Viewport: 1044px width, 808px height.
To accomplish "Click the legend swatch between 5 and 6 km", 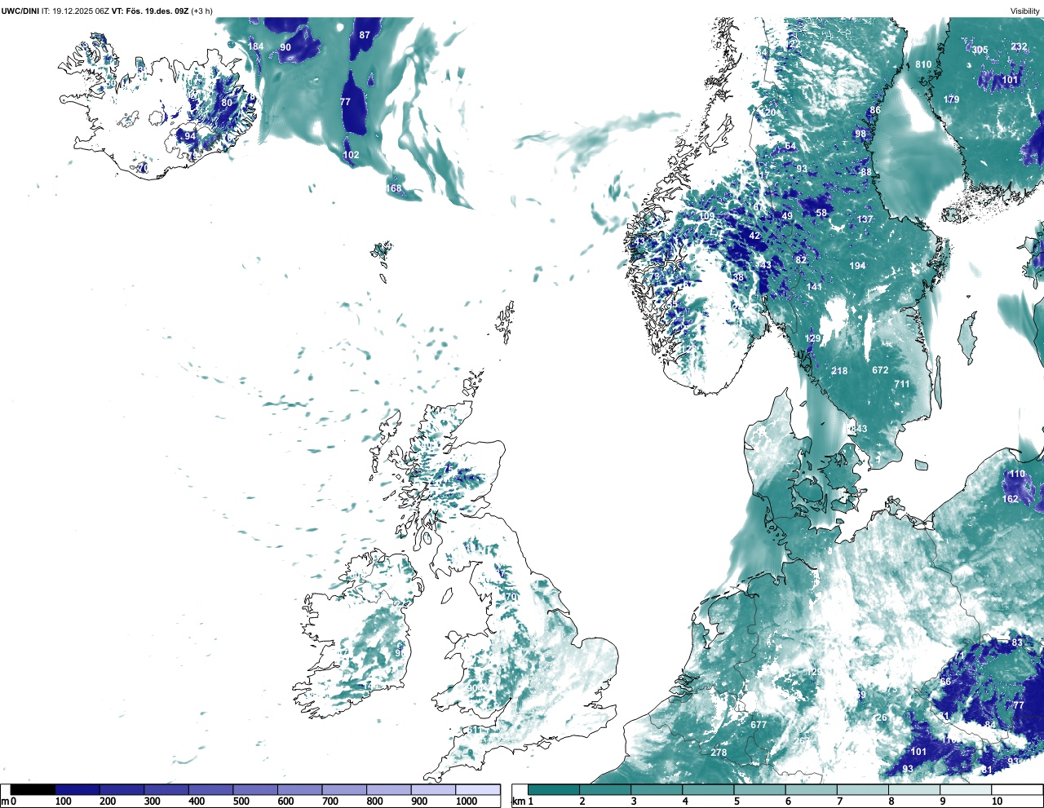I will pyautogui.click(x=760, y=789).
